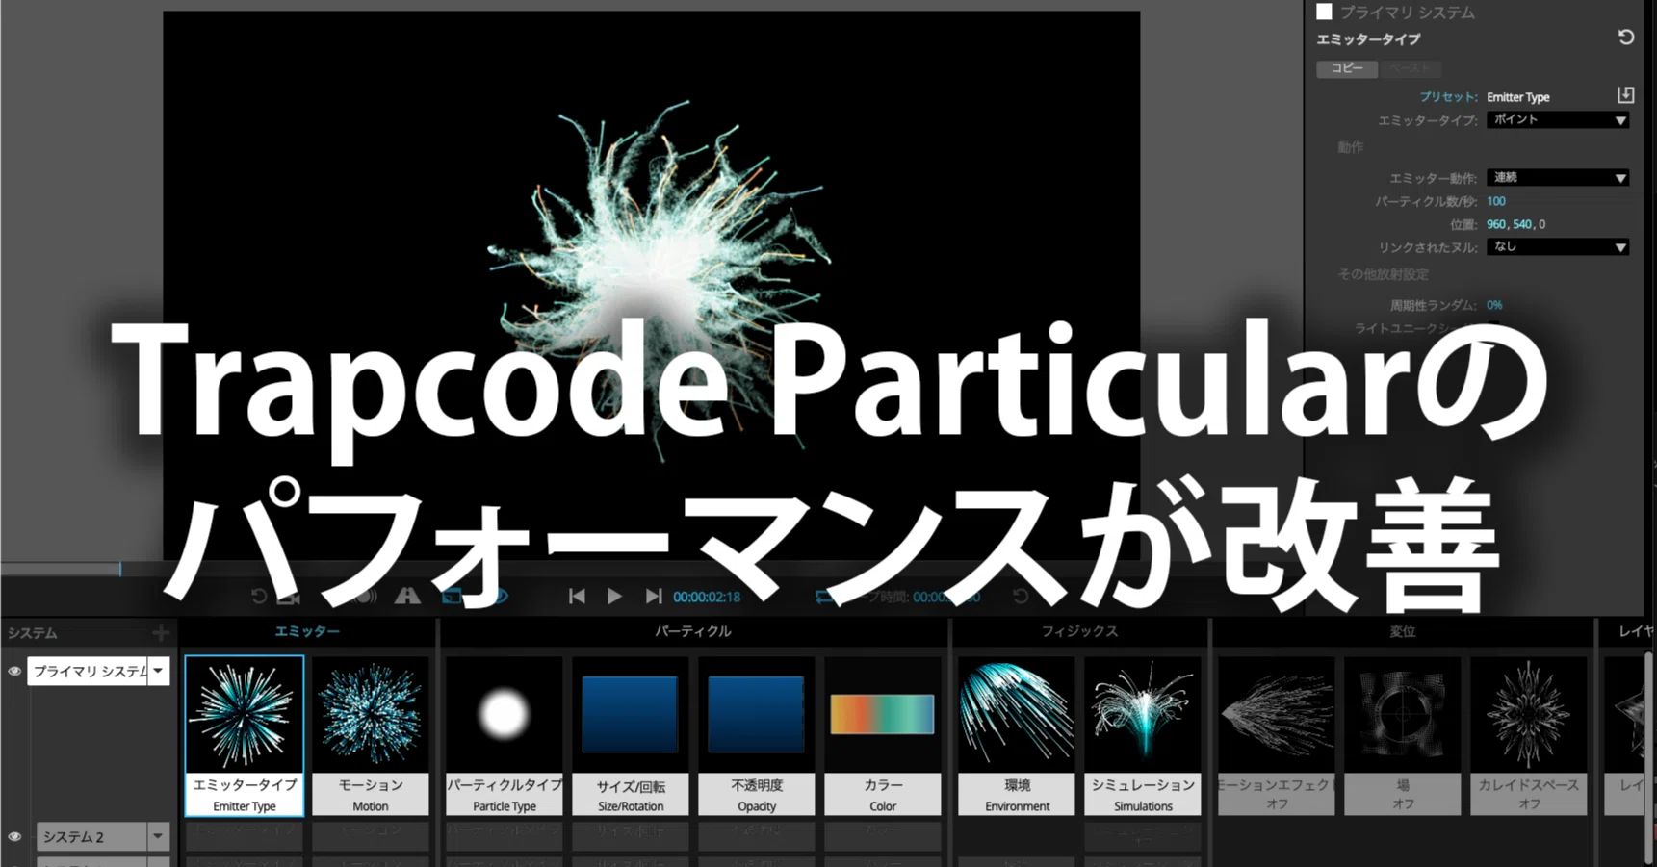Click the Emitter Type preset name
Viewport: 1657px width, 867px height.
[x=1518, y=96]
